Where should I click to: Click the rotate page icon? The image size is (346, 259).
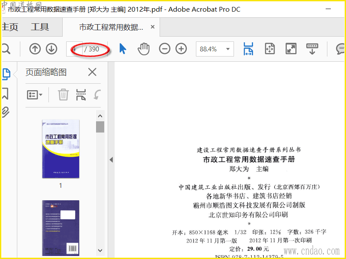pos(97,95)
